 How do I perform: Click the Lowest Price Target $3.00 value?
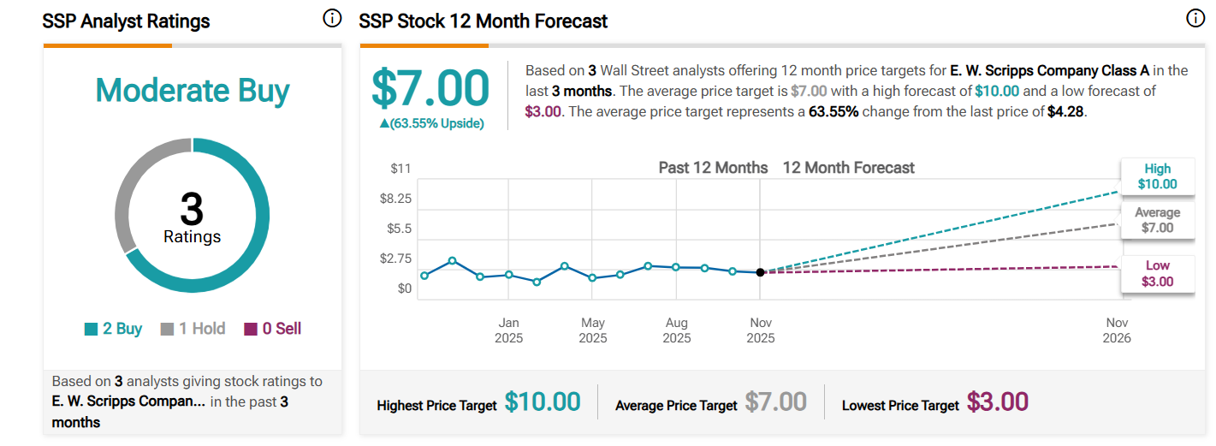(997, 402)
